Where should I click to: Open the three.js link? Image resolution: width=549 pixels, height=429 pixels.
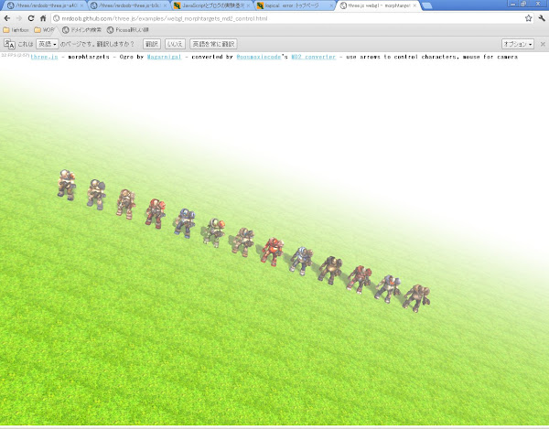pos(44,57)
